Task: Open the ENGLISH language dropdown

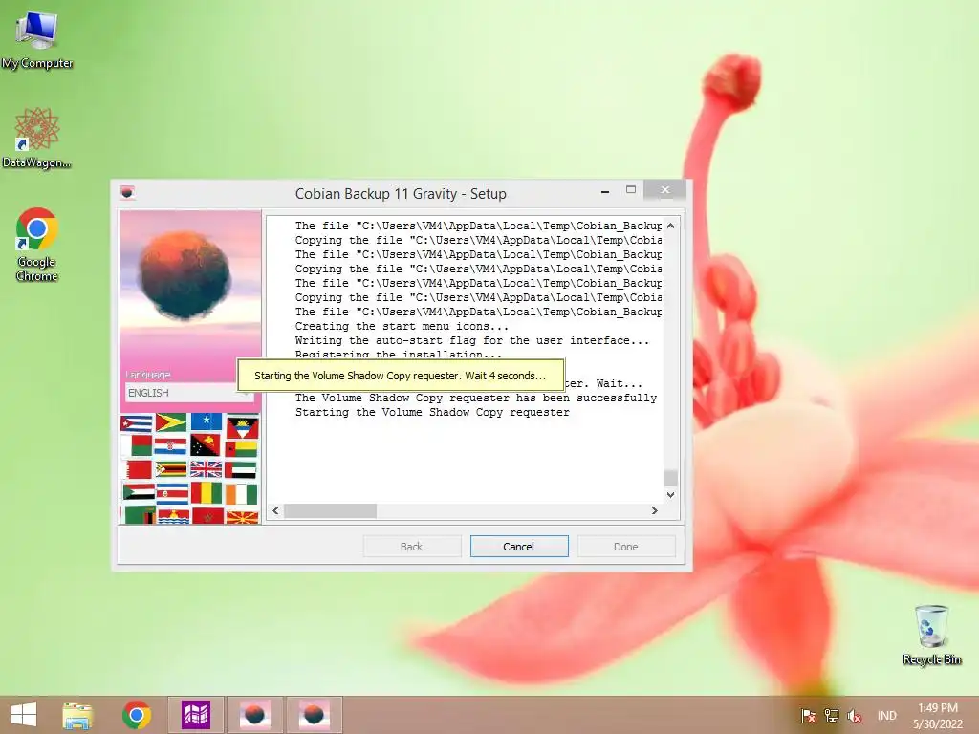Action: (x=189, y=393)
